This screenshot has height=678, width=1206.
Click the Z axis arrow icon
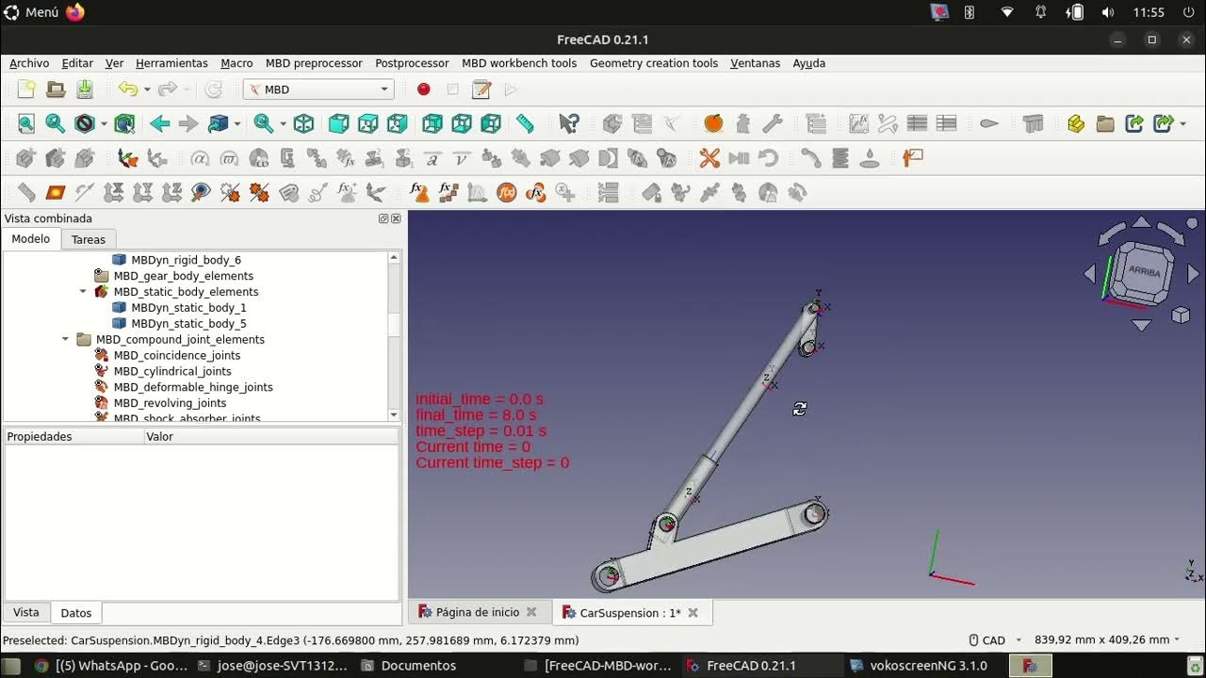pos(172,193)
